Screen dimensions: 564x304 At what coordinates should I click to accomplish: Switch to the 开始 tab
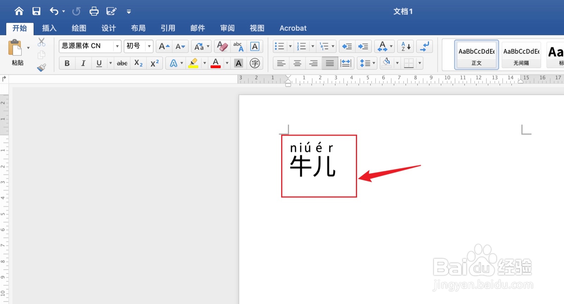coord(20,28)
